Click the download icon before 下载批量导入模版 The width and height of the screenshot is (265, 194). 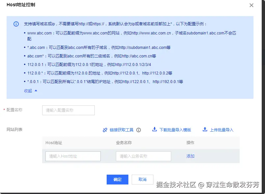click(155, 129)
